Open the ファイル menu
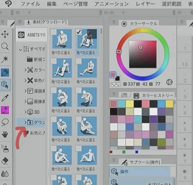 point(31,4)
